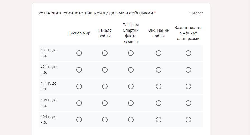The height and width of the screenshot is (135, 252).
Task: Select Никиев мир for 405 г. до н.э.
Action: (79, 103)
